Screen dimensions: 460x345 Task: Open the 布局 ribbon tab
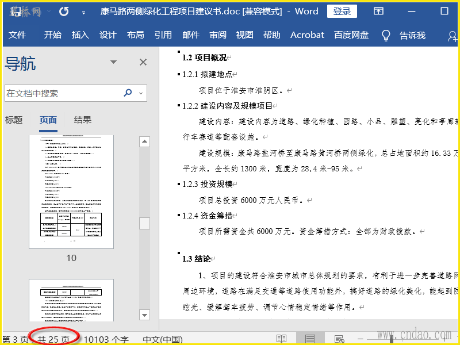tap(135, 34)
